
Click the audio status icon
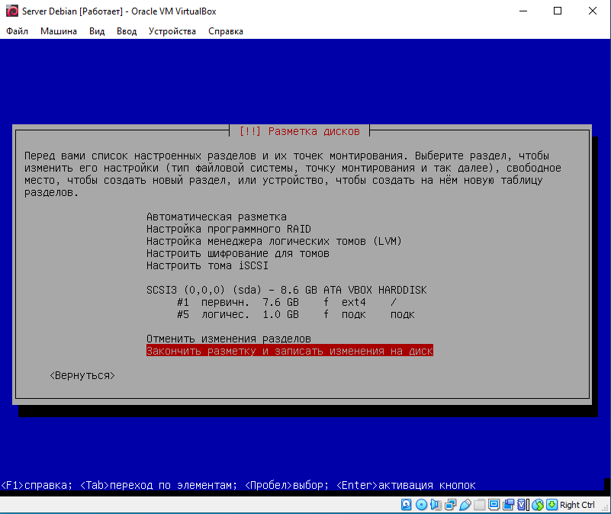pos(436,505)
